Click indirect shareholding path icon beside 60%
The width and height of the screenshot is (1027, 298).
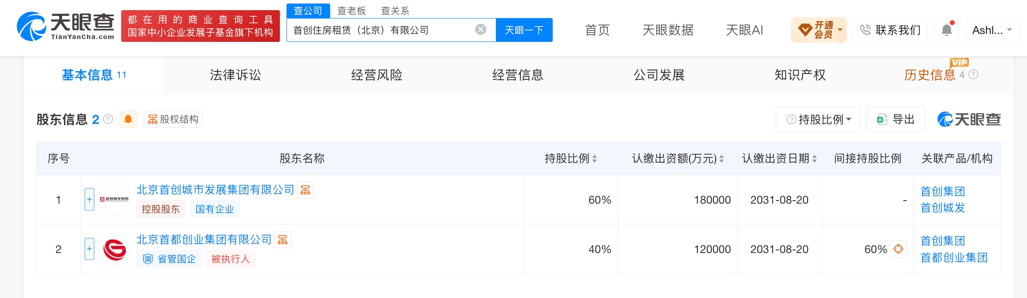click(x=898, y=249)
